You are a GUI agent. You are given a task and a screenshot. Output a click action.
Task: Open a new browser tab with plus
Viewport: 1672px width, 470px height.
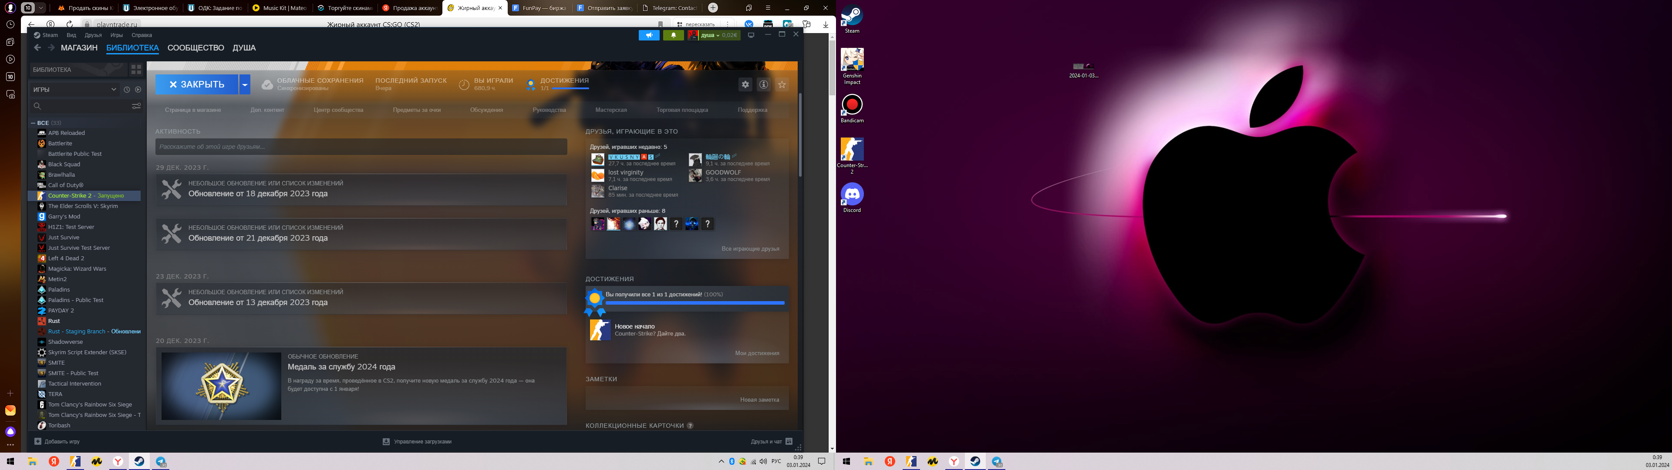(713, 8)
